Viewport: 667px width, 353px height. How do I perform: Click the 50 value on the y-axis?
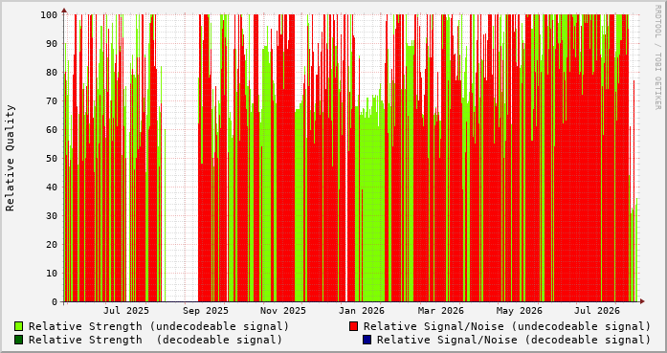point(52,158)
